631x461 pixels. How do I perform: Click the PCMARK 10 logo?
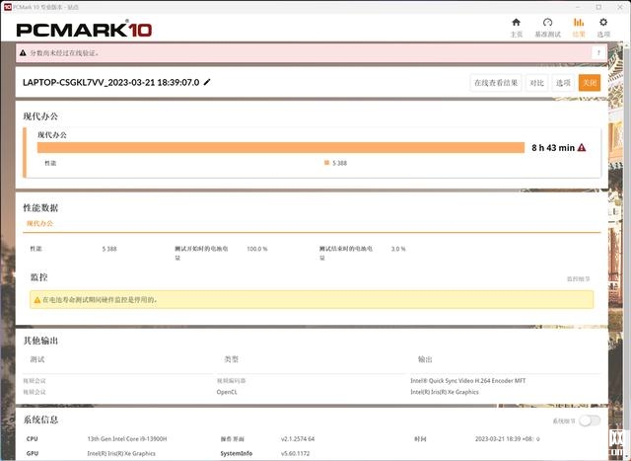pos(84,30)
